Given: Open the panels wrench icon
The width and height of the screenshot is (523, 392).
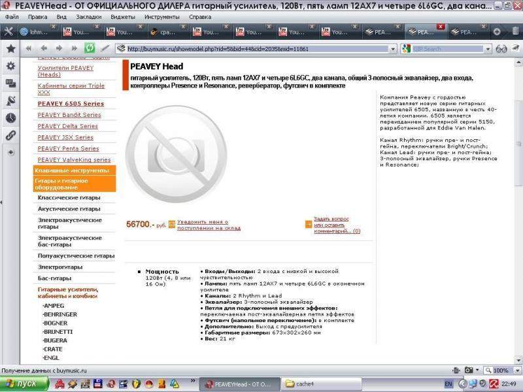Looking at the screenshot, I should (8, 31).
